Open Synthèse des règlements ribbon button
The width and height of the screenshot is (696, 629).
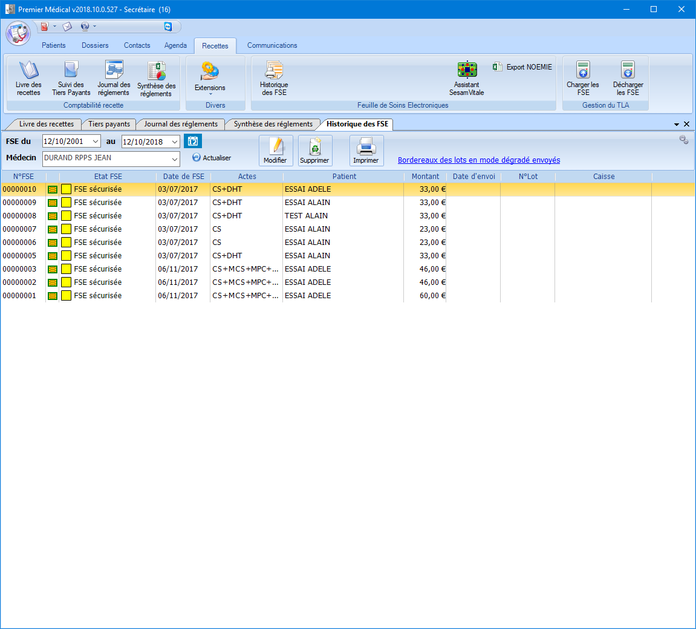click(156, 79)
